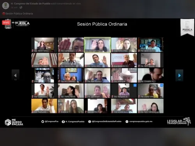This screenshot has width=195, height=146.
Task: Click muted mic icon on Dip. Marcelo Ga... tile
Action: 59,66
